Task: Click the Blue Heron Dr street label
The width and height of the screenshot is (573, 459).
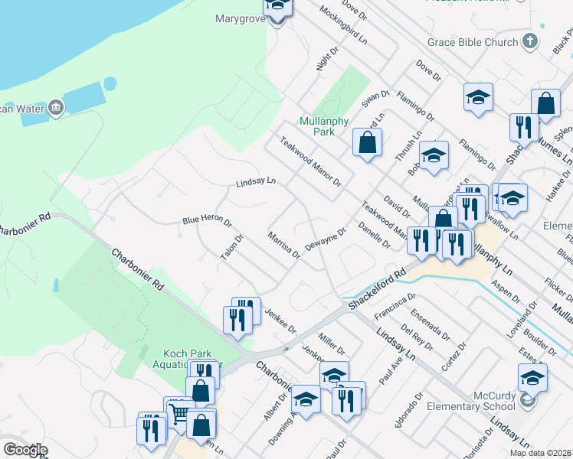Action: 207,220
